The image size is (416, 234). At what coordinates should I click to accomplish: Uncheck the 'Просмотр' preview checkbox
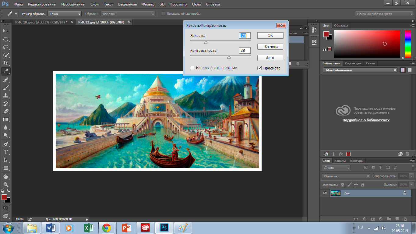(259, 68)
